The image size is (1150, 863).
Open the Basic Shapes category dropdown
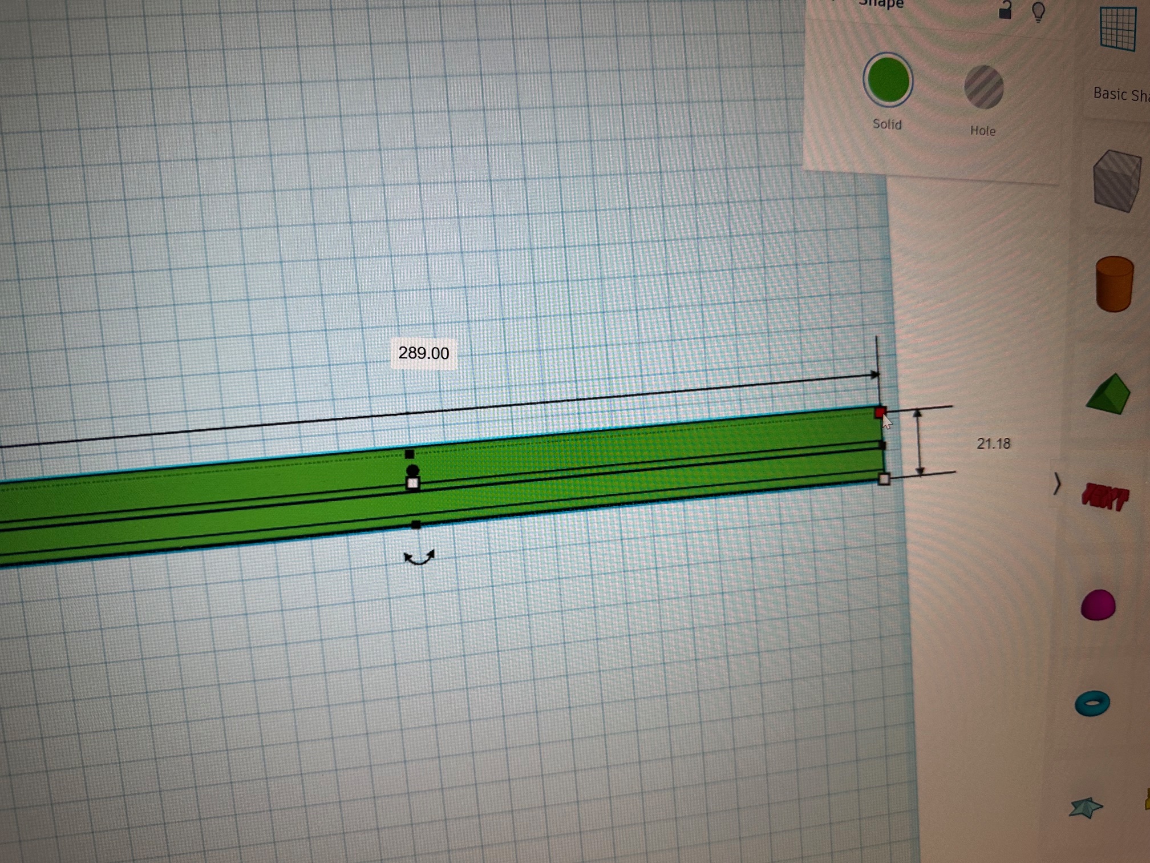pos(1120,94)
